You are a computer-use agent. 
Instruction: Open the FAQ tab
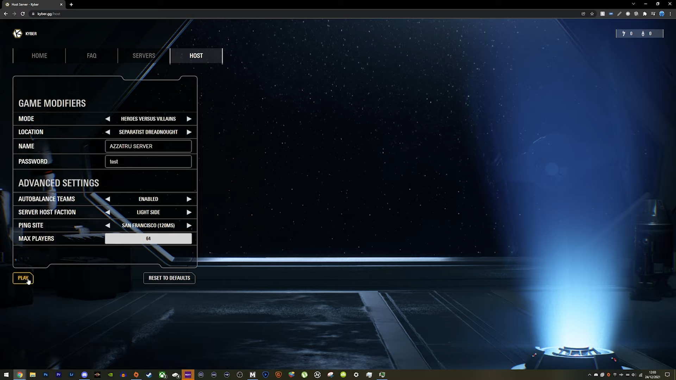[x=92, y=56]
